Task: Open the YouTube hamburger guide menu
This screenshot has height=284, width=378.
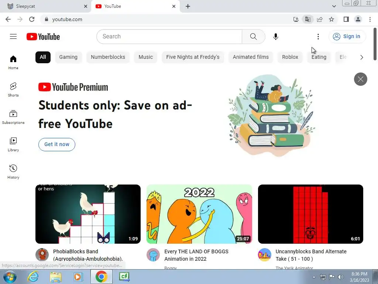Action: click(13, 37)
